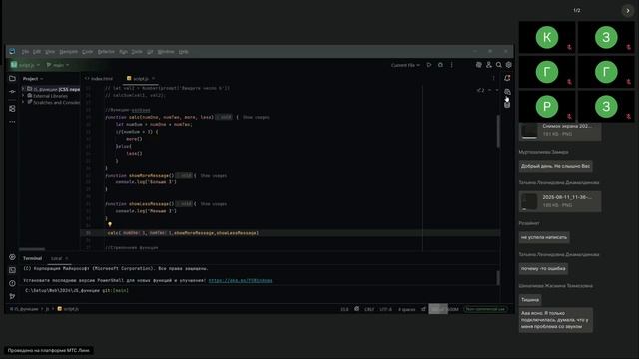This screenshot has width=639, height=359.
Task: Open the Database tool window icon
Action: [507, 105]
